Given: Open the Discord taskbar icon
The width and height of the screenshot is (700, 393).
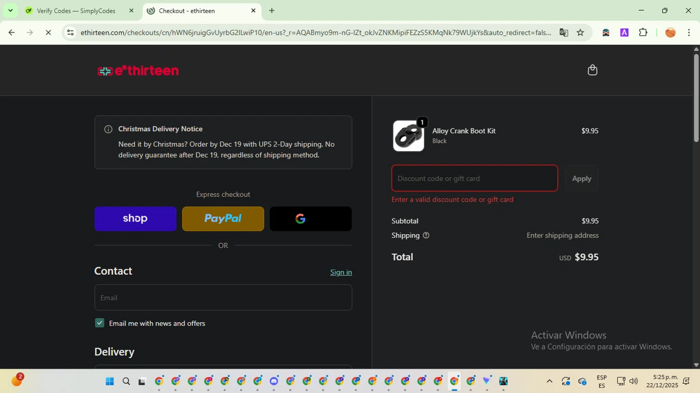Looking at the screenshot, I should click(x=274, y=381).
